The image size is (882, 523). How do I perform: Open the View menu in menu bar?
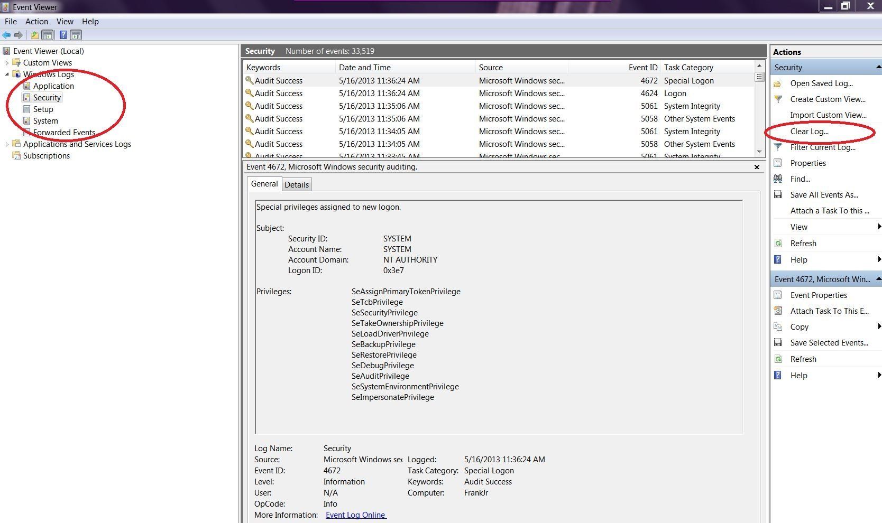65,22
